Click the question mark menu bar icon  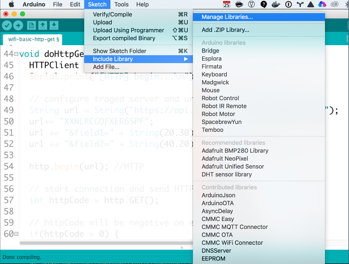coord(264,4)
